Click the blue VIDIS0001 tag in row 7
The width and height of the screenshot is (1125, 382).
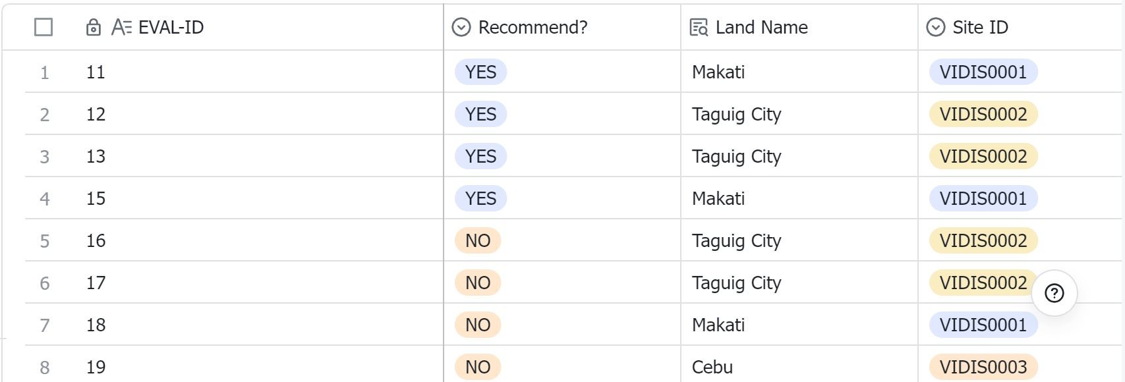pyautogui.click(x=983, y=325)
